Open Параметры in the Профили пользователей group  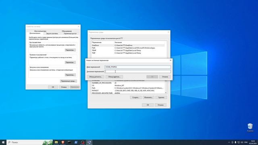tap(70, 62)
